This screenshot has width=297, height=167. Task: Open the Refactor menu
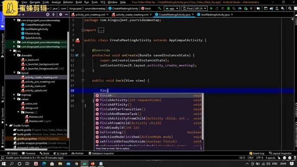pyautogui.click(x=68, y=2)
